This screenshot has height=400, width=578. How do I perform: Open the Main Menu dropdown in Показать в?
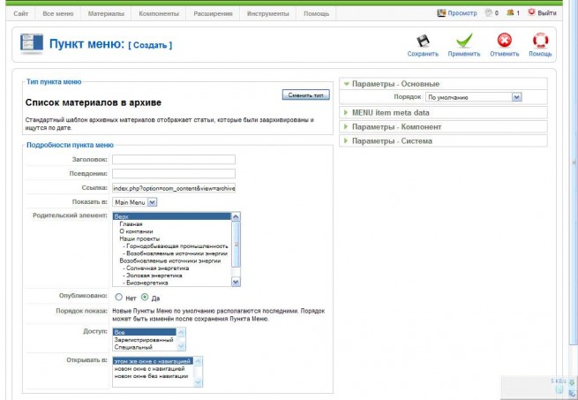tap(134, 202)
